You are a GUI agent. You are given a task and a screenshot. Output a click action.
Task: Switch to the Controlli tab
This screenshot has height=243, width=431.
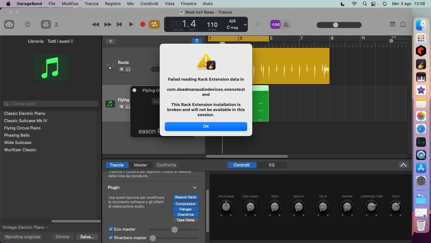click(x=242, y=165)
